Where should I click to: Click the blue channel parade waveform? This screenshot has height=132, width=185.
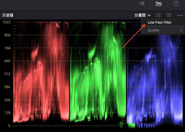pos(155,81)
